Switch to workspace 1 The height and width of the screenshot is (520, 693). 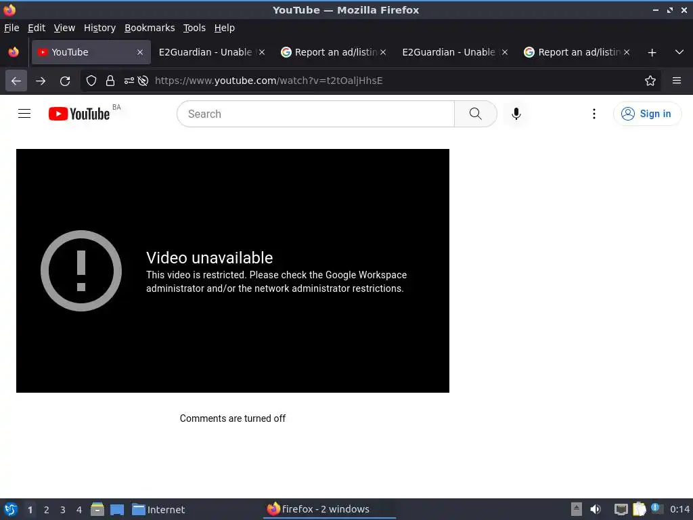click(30, 510)
